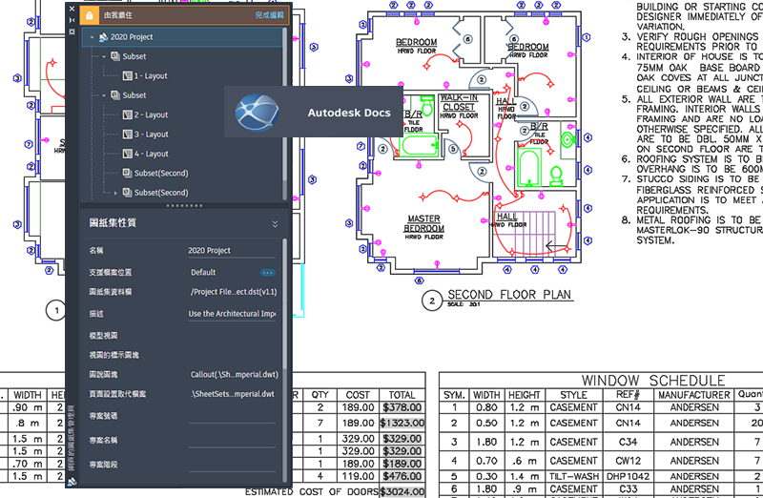Click the SECOND FLOOR PLAN title text
Image resolution: width=763 pixels, height=498 pixels.
(509, 295)
